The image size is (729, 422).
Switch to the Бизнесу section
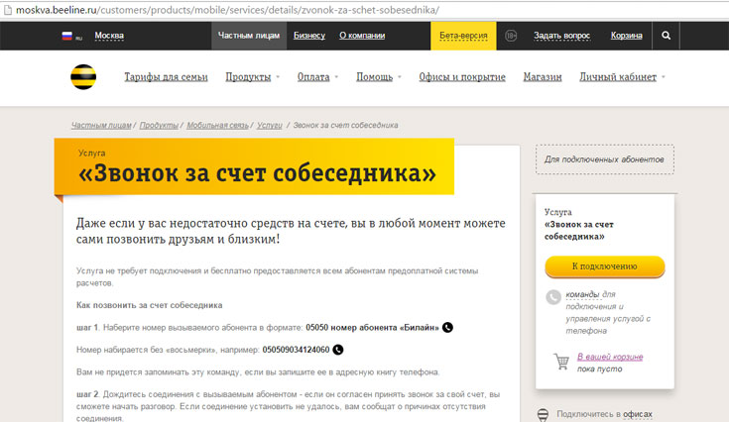(309, 36)
